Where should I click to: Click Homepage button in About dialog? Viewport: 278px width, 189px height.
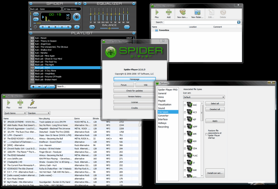[x=135, y=79]
